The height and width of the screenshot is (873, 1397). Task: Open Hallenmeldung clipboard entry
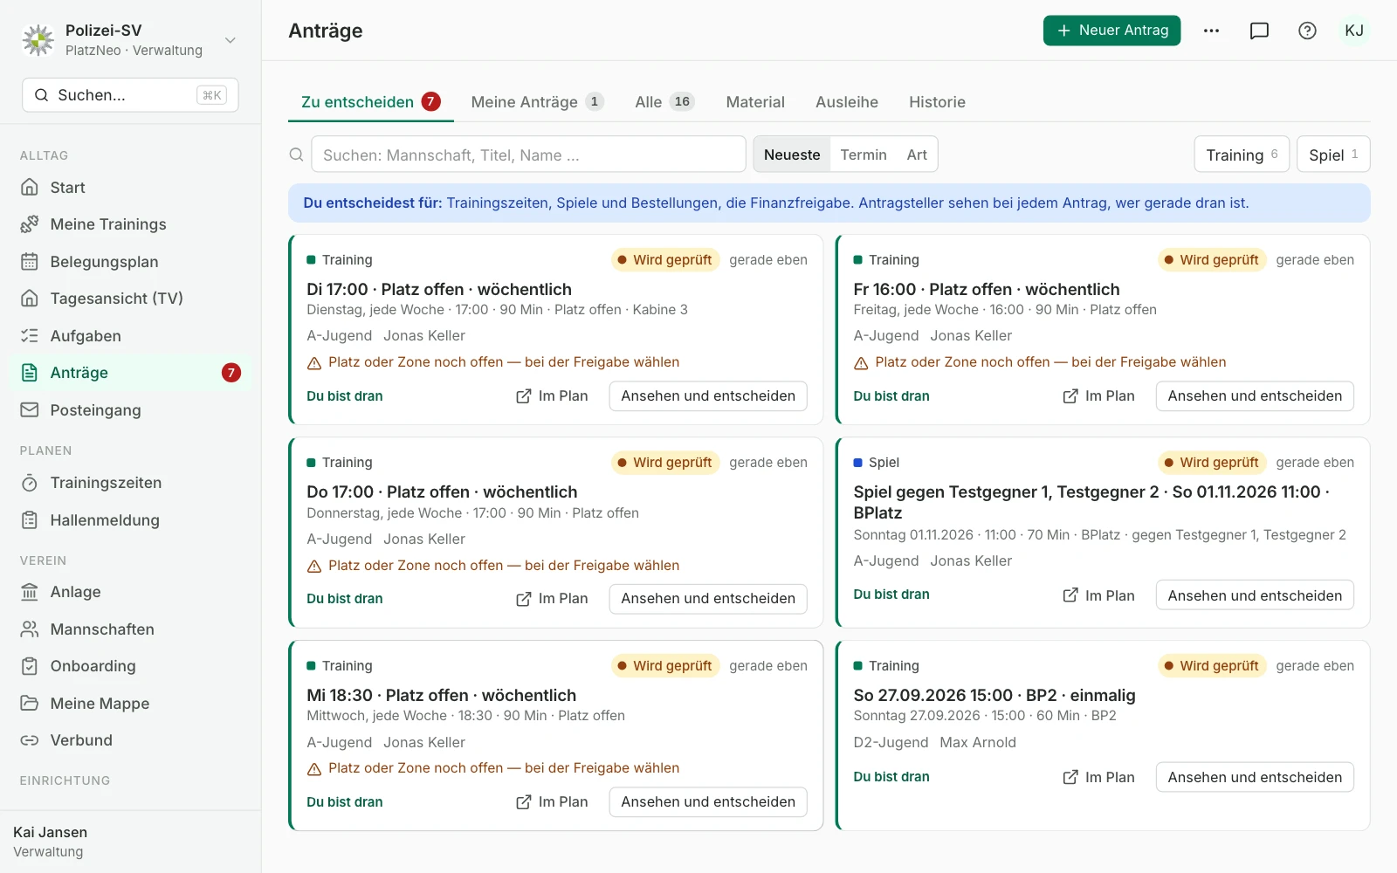pos(130,520)
